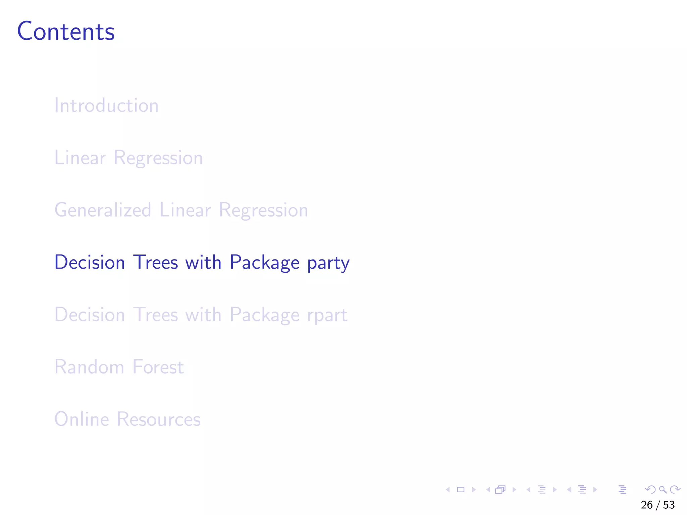This screenshot has height=515, width=687.
Task: Go to next frame arrow
Action: tap(514, 490)
